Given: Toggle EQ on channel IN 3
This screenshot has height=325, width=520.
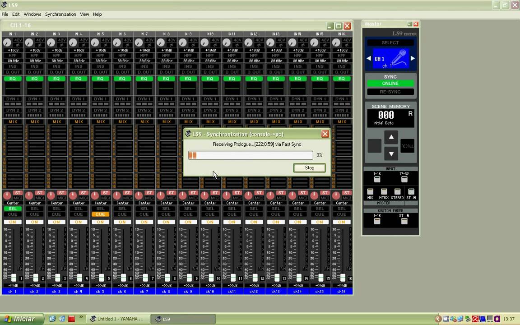Looking at the screenshot, I should tap(56, 79).
